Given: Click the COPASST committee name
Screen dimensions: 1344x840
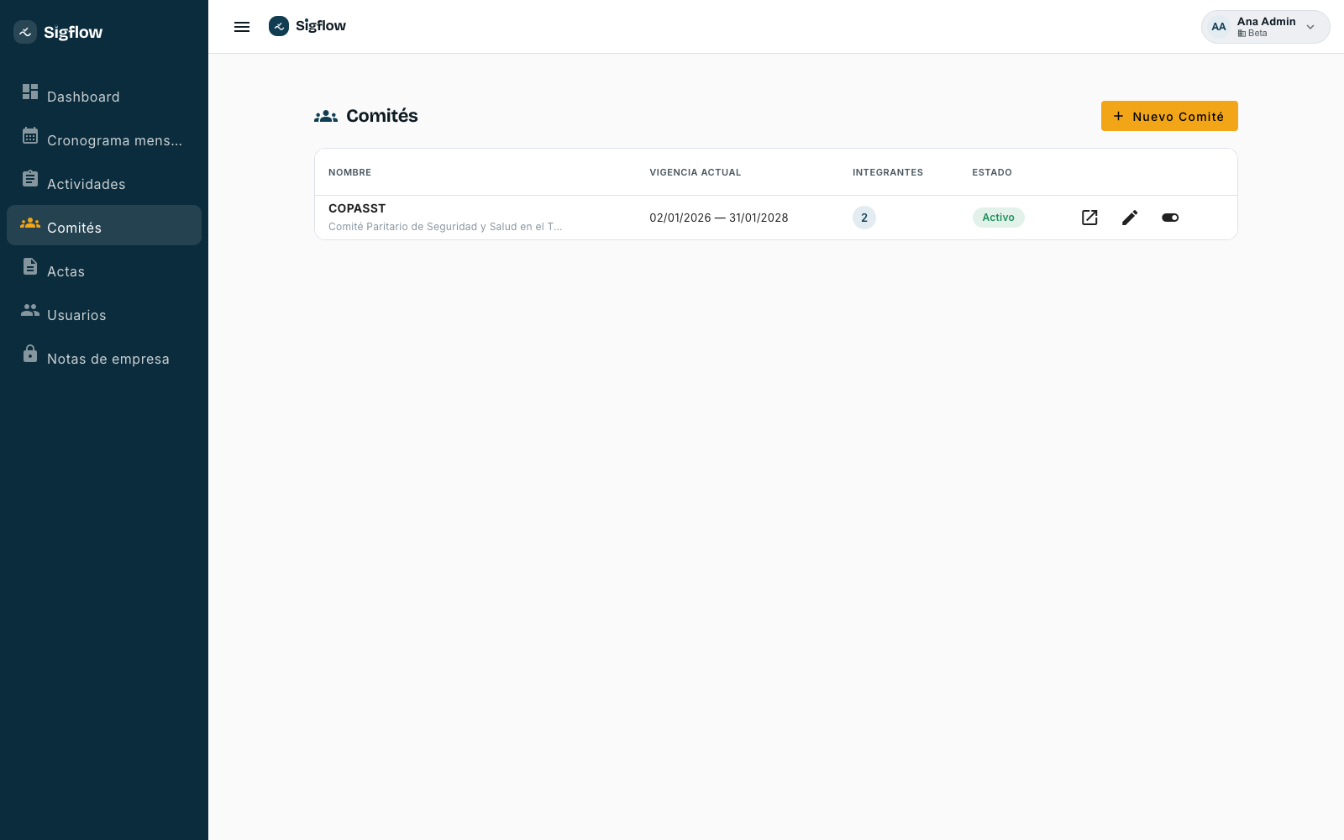Looking at the screenshot, I should pyautogui.click(x=357, y=208).
